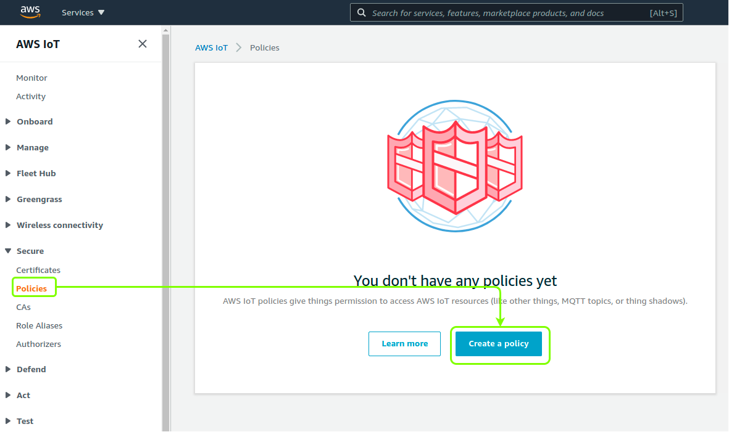Screen dimensions: 729x432
Task: Open the CAs page
Action: 23,307
